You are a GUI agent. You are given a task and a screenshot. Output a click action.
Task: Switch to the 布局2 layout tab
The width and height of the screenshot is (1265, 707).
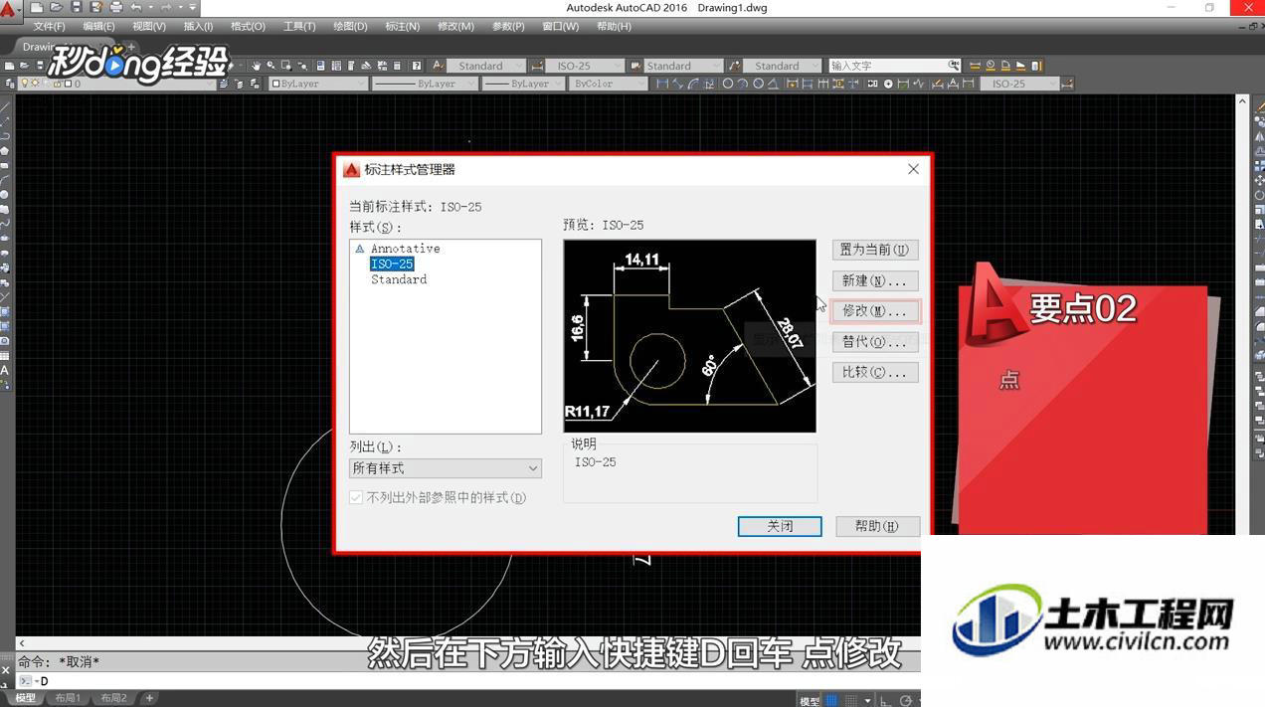click(112, 698)
